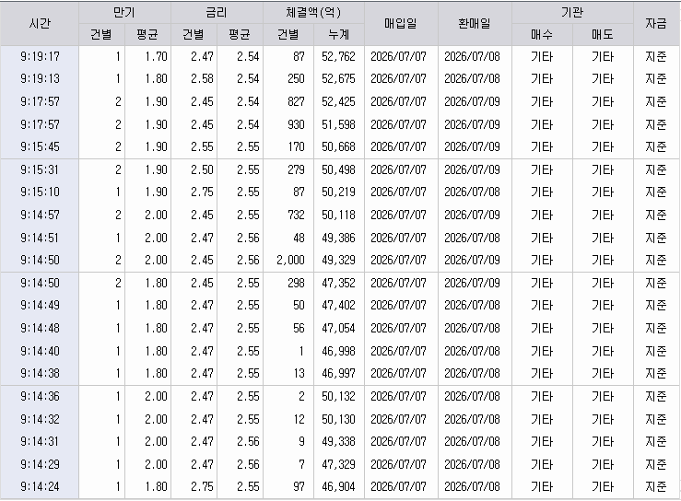Select the 9:14:36 time cell

pos(40,396)
